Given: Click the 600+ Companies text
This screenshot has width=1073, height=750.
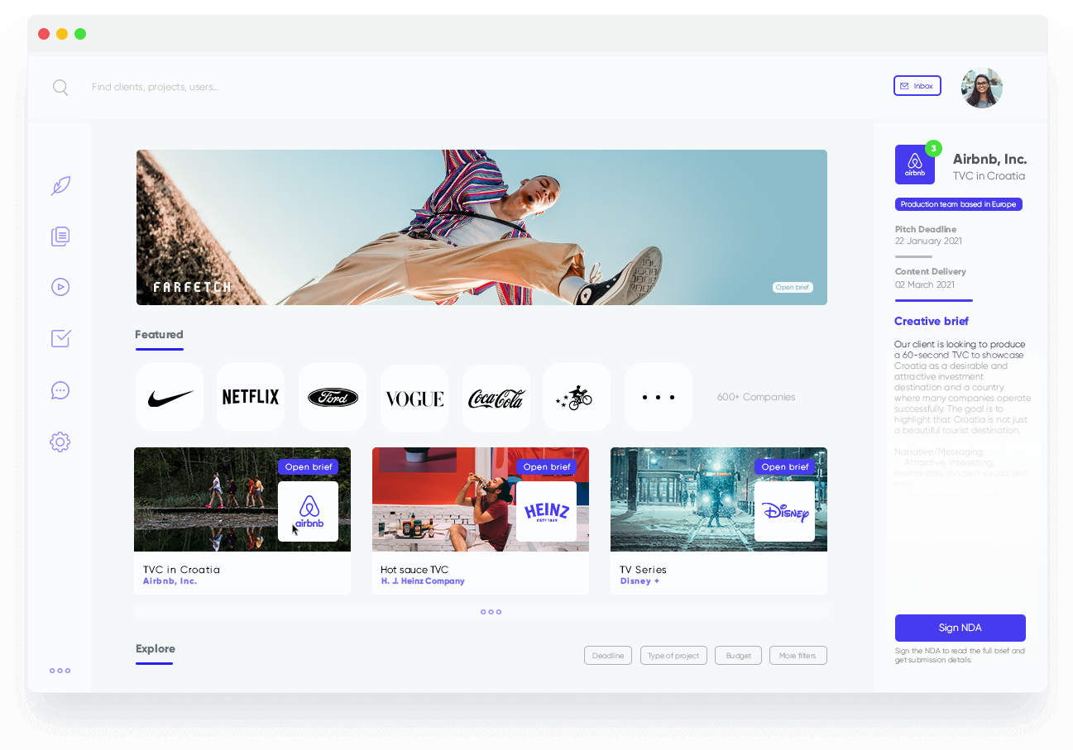Looking at the screenshot, I should [756, 397].
